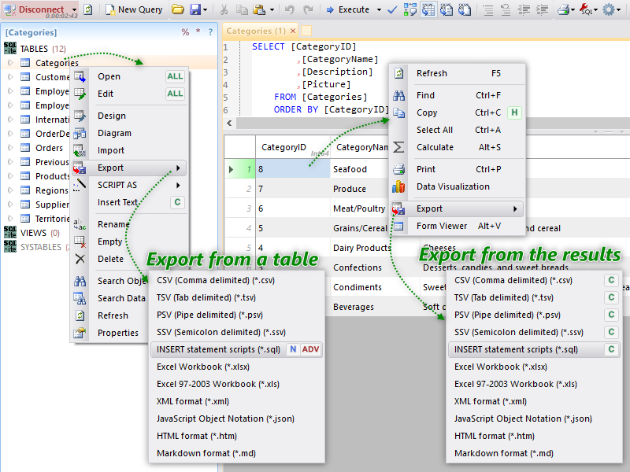Click the ALL badge next to Edit
630x472 pixels.
pyautogui.click(x=175, y=94)
